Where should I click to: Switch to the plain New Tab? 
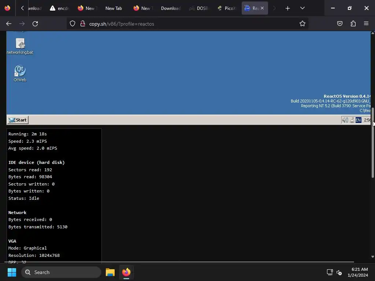click(x=114, y=8)
